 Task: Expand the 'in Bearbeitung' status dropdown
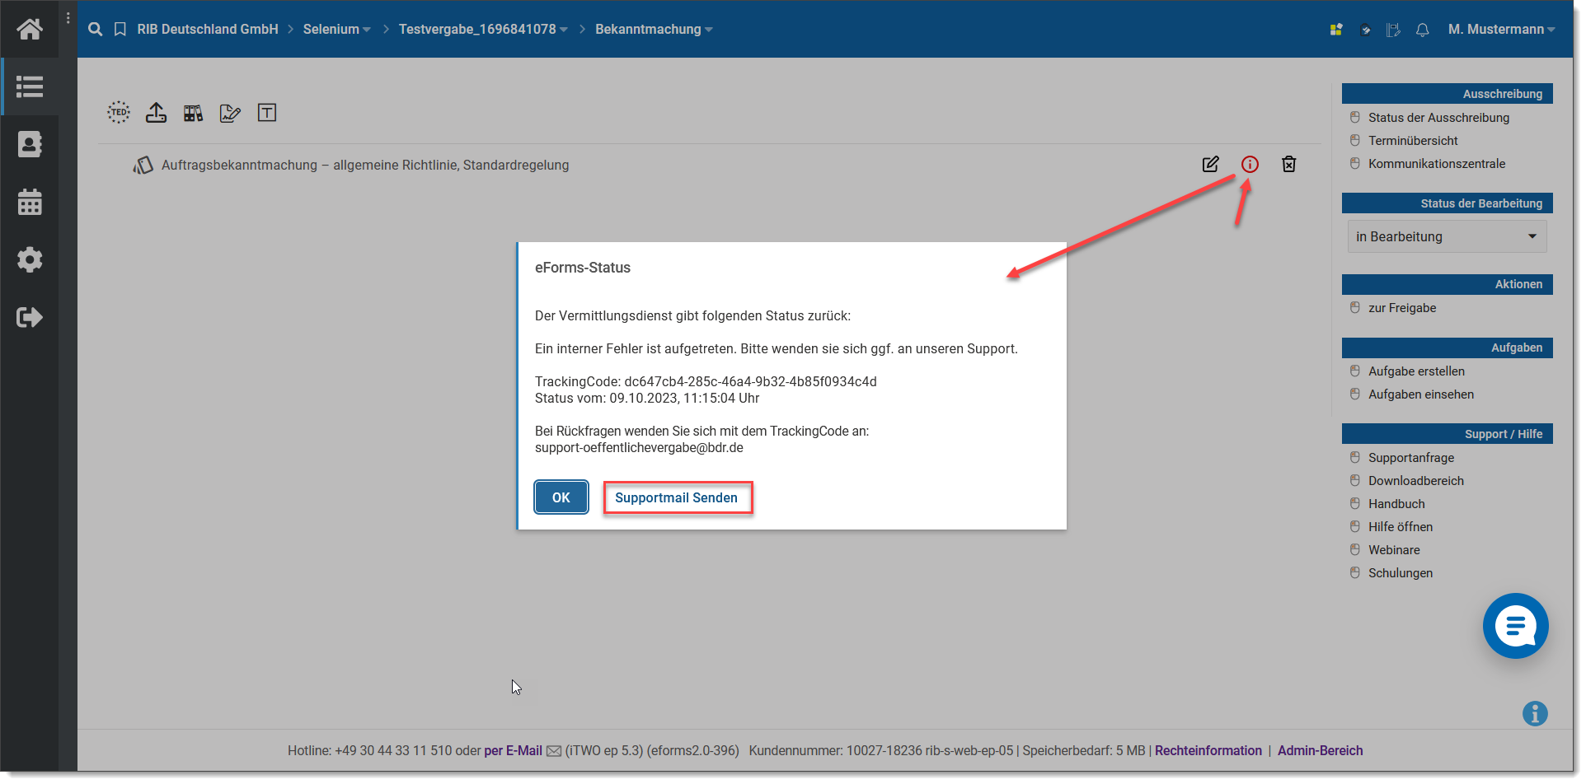coord(1447,236)
